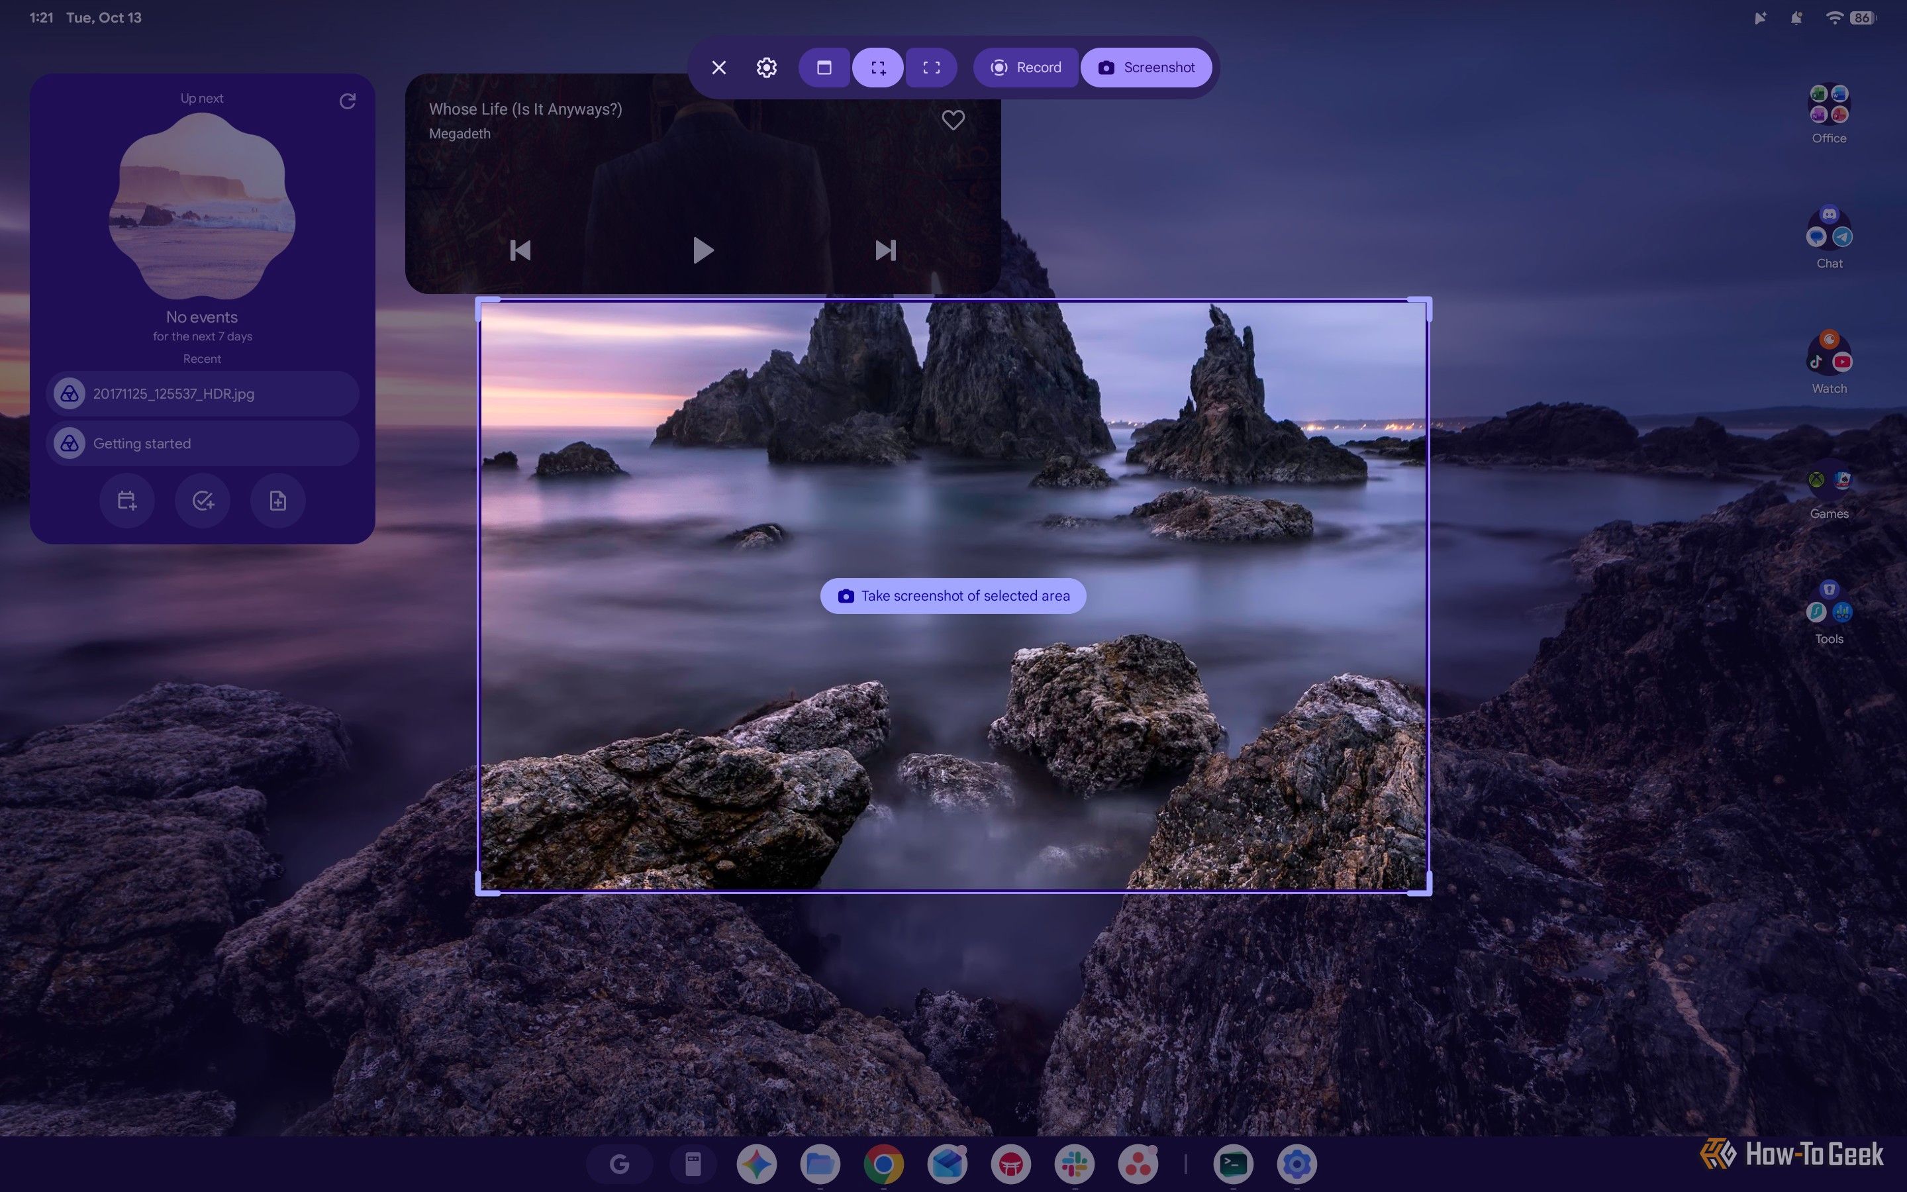
Task: Skip to next track
Action: pos(885,251)
